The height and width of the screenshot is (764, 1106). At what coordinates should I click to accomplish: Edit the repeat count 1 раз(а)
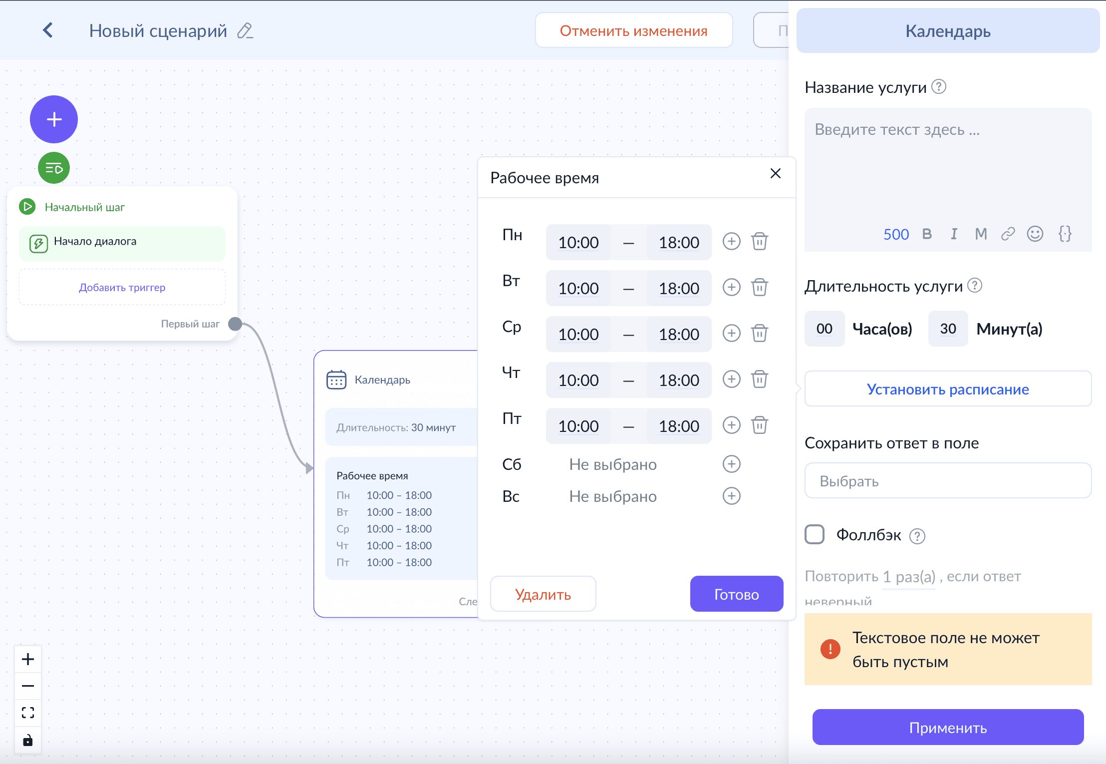pyautogui.click(x=909, y=577)
